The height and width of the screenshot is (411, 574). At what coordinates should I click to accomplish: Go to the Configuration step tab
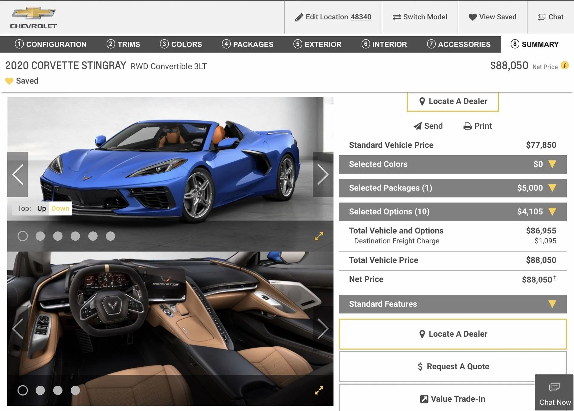[50, 44]
